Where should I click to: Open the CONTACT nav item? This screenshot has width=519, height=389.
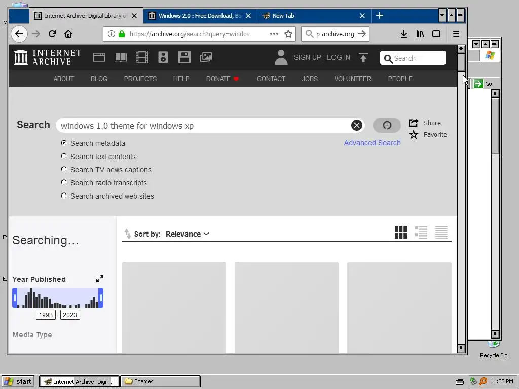tap(271, 79)
